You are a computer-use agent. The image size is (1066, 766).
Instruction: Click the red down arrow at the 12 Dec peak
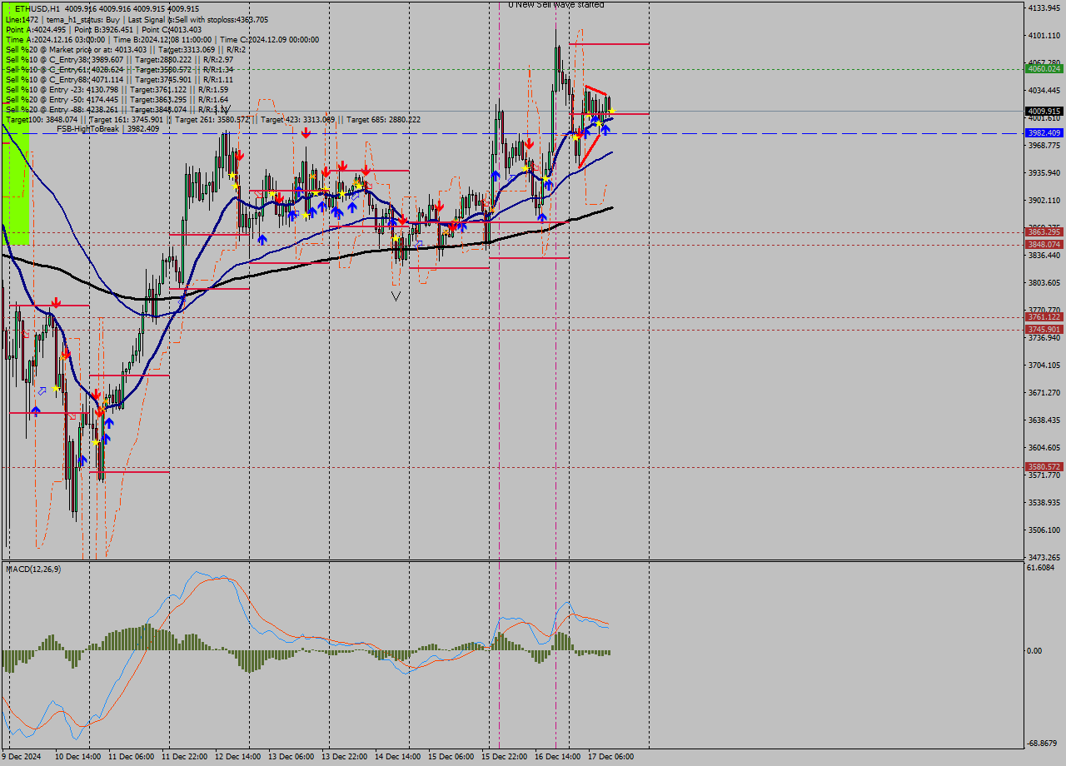pos(241,154)
